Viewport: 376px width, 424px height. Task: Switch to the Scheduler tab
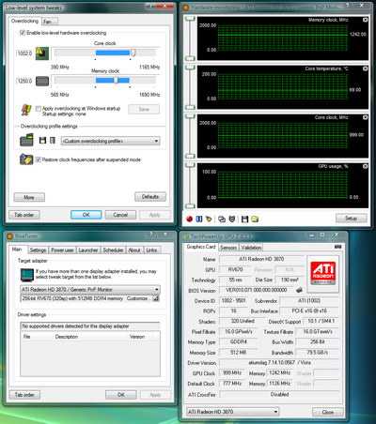[113, 250]
